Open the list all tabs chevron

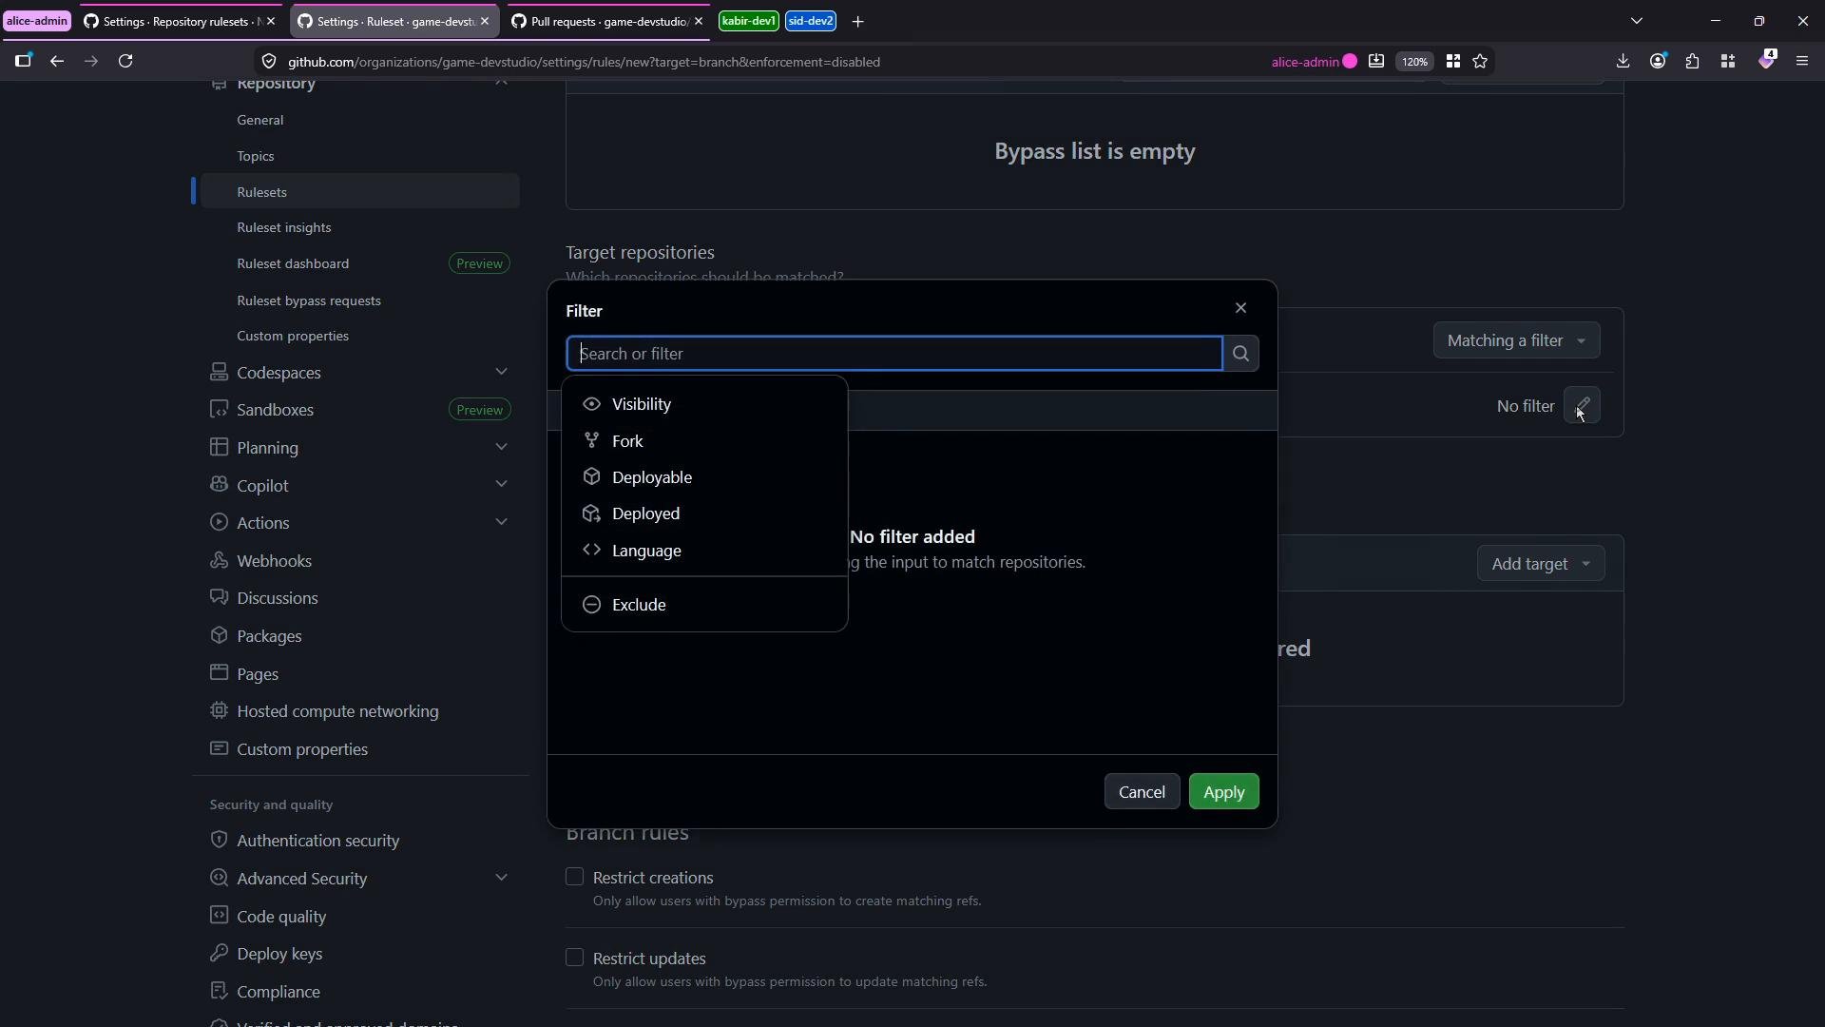(x=1637, y=21)
